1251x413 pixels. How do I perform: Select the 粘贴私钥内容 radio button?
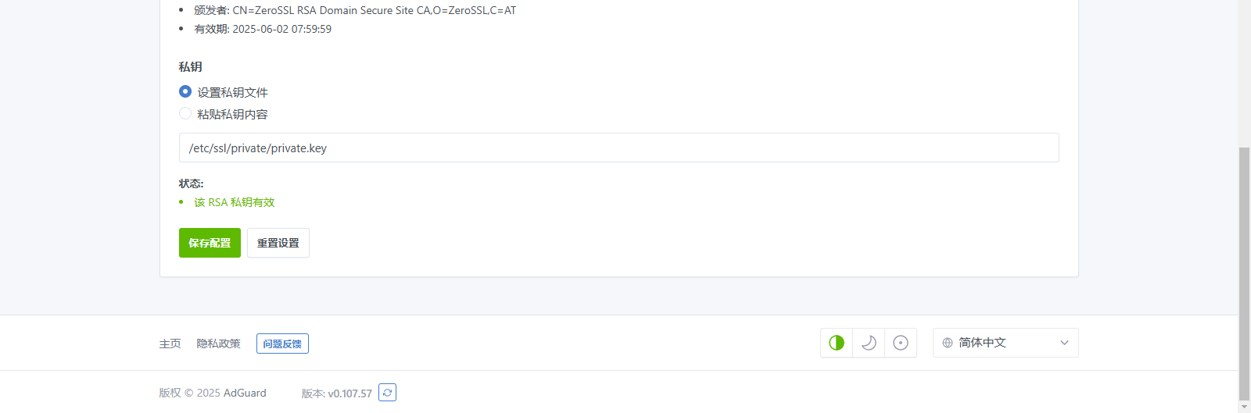click(185, 114)
